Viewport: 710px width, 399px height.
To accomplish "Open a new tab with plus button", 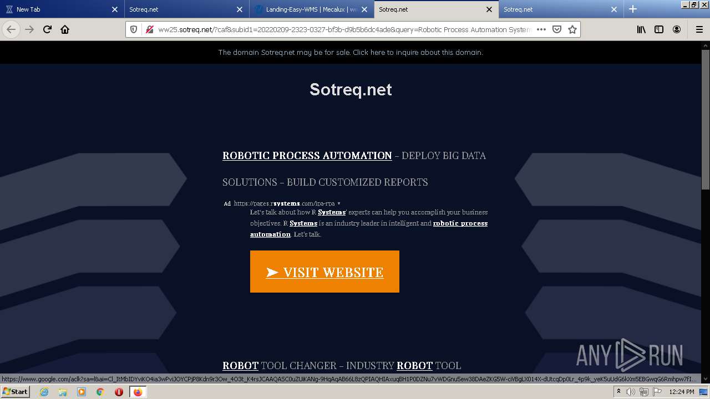I will coord(633,9).
